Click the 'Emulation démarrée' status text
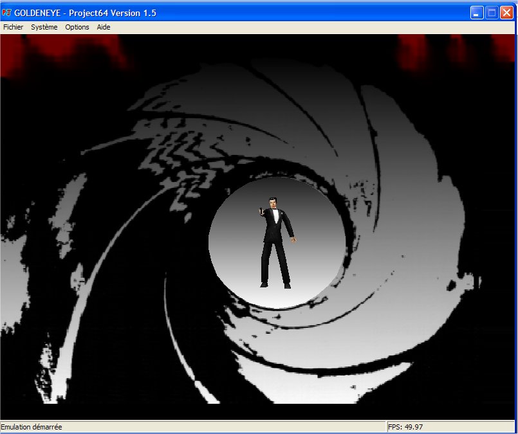Image resolution: width=518 pixels, height=434 pixels. pos(32,427)
